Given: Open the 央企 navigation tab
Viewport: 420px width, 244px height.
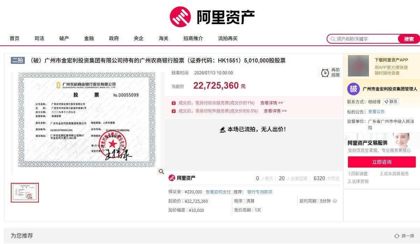Looking at the screenshot, I should [139, 38].
